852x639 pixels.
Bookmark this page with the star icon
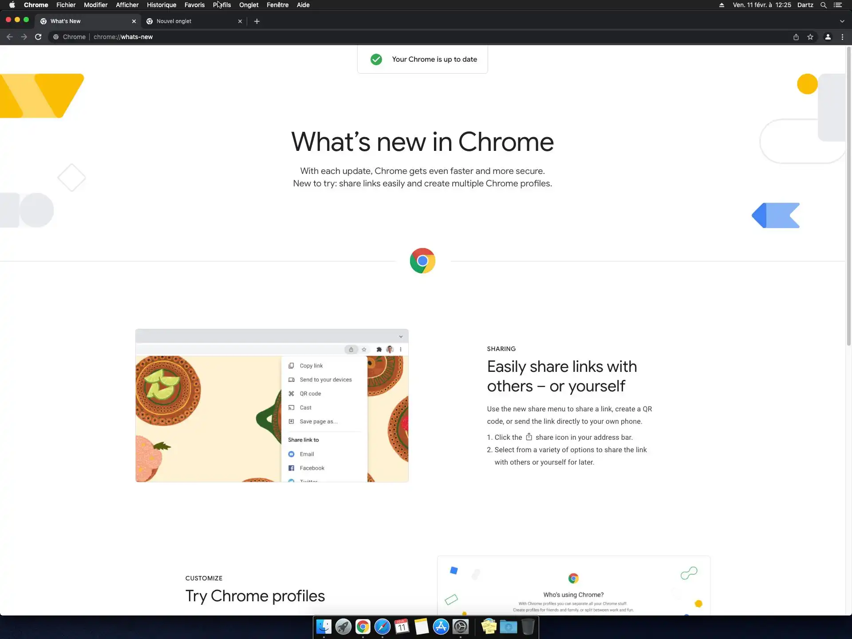point(810,37)
